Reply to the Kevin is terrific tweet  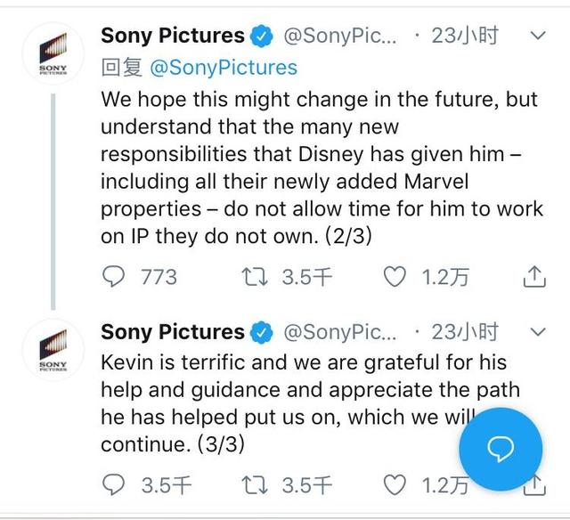click(x=113, y=484)
